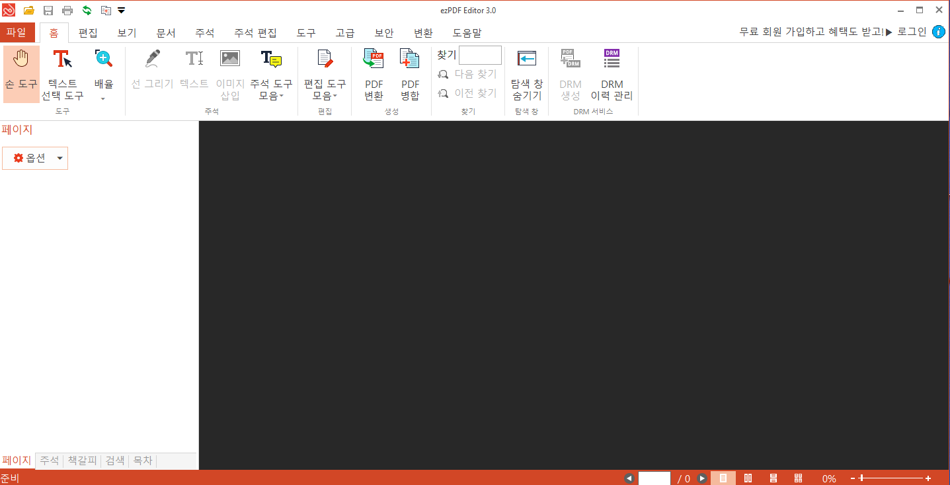Switch to the 홈 ribbon tab
Viewport: 950px width, 485px height.
point(54,32)
